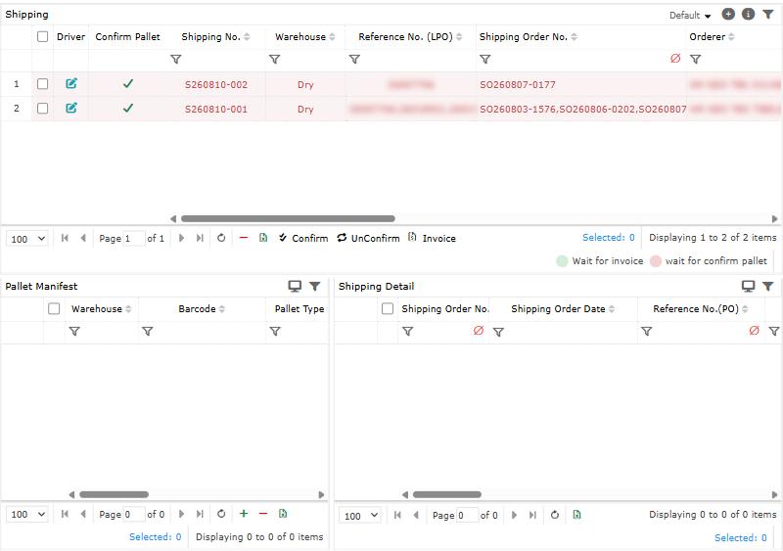Click Shipping page number field

coord(134,238)
